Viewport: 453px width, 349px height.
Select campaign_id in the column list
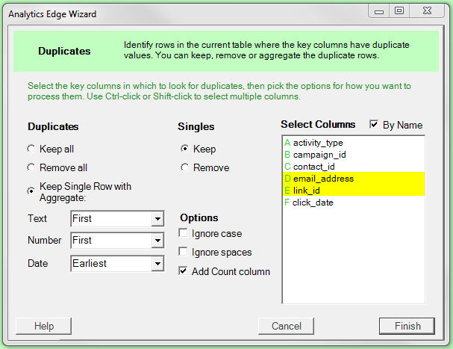(x=319, y=155)
